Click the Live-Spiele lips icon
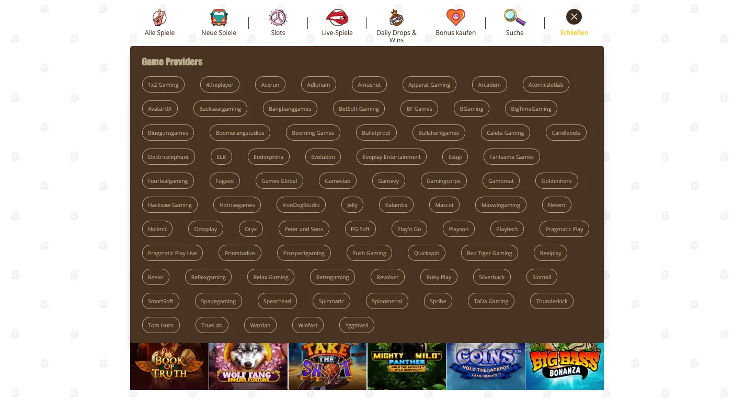The image size is (745, 400). coord(337,17)
